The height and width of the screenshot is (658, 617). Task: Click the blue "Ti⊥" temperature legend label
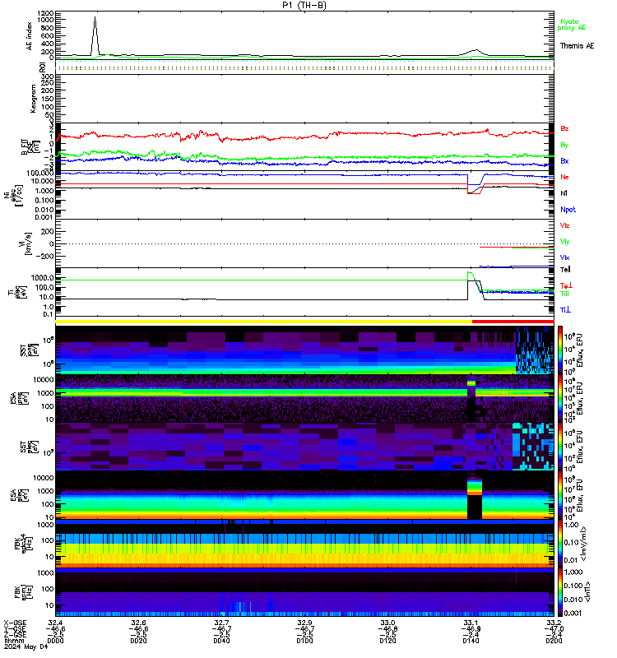[x=565, y=310]
